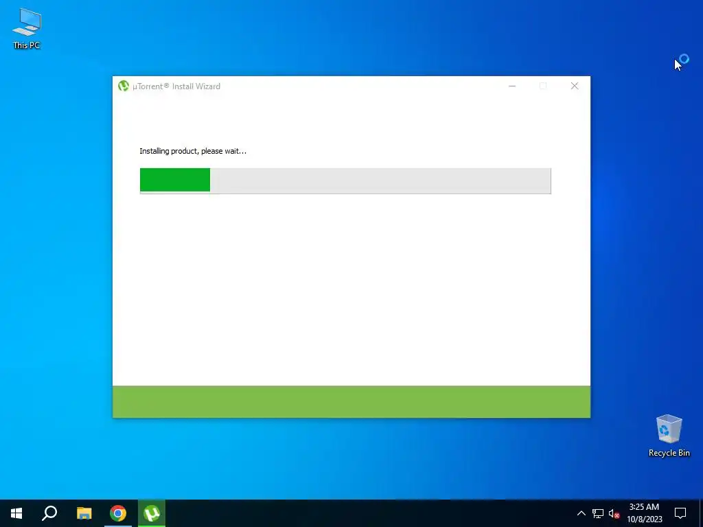Click the muted speaker volume icon
The height and width of the screenshot is (527, 703).
(614, 513)
